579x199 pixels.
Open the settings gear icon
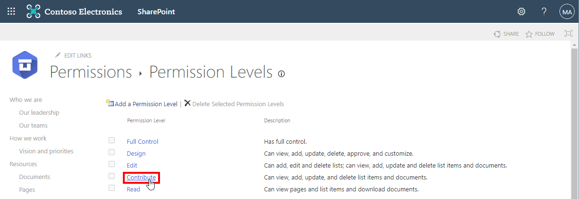pyautogui.click(x=521, y=11)
